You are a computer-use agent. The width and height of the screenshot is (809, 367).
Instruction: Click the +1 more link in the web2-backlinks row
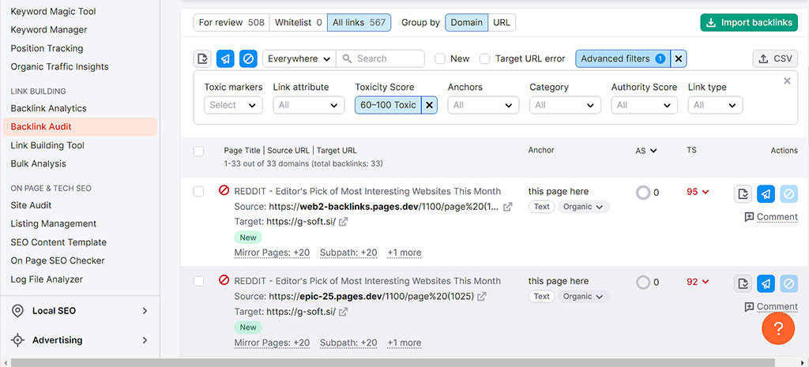pos(404,253)
